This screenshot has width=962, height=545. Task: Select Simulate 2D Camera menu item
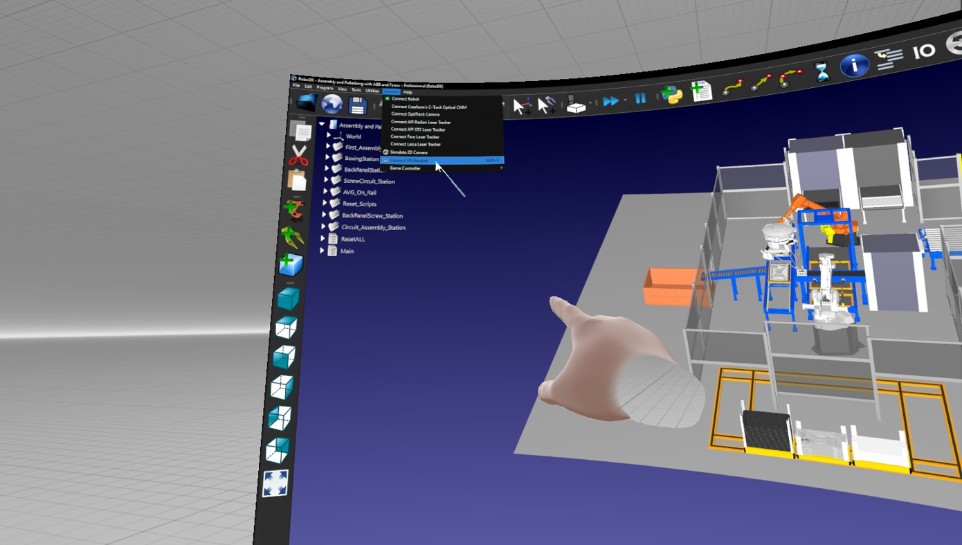point(408,152)
